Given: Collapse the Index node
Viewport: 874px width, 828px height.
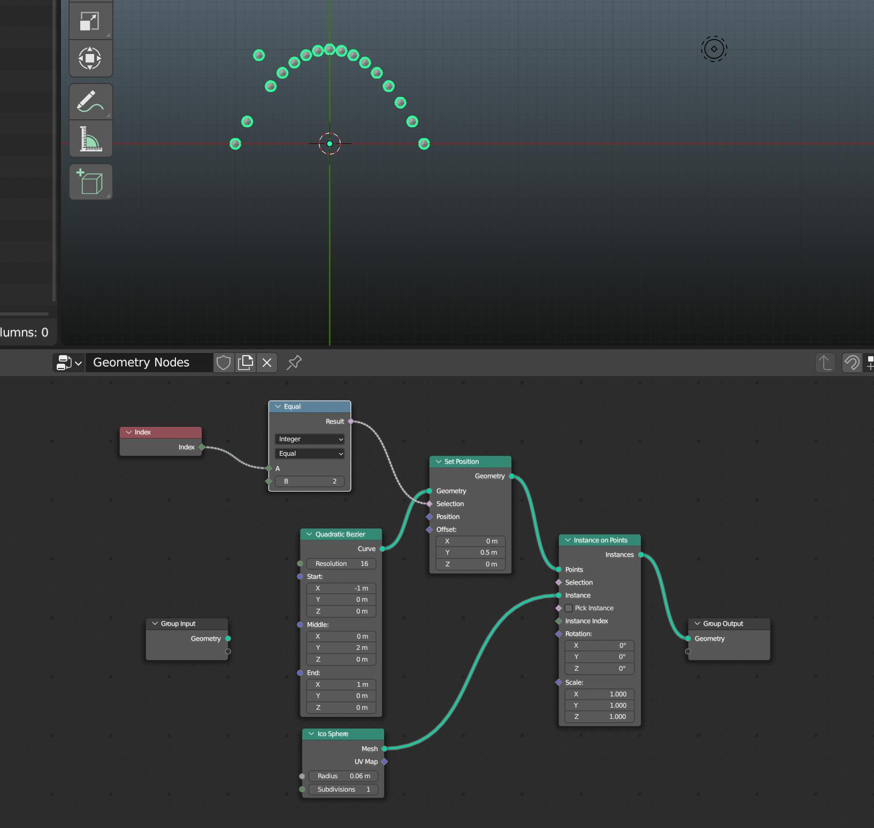Looking at the screenshot, I should [x=128, y=432].
